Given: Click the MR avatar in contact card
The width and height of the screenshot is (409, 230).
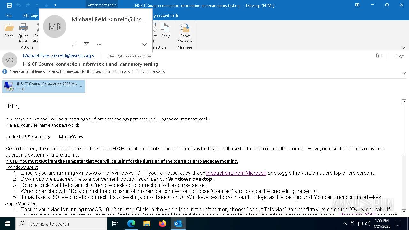Looking at the screenshot, I should tap(55, 27).
